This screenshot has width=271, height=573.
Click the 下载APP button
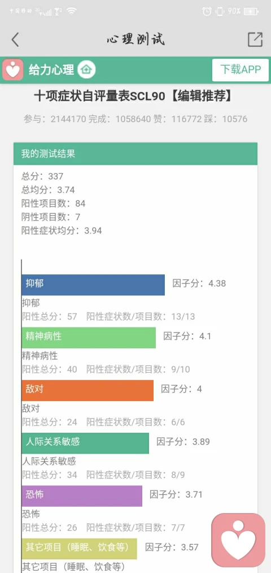(241, 70)
